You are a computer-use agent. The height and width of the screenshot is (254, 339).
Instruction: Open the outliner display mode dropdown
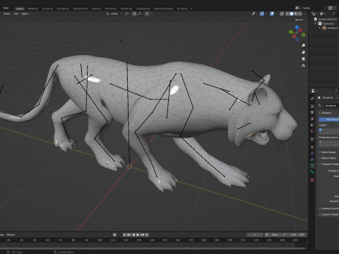click(x=323, y=14)
